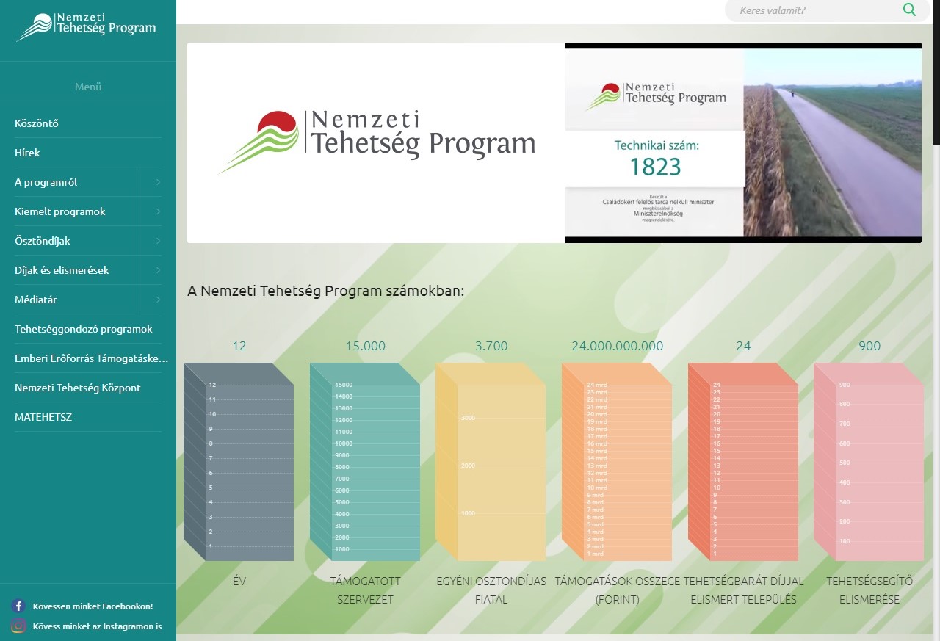Expand the A programról submenu chevron
The height and width of the screenshot is (641, 940).
point(158,182)
